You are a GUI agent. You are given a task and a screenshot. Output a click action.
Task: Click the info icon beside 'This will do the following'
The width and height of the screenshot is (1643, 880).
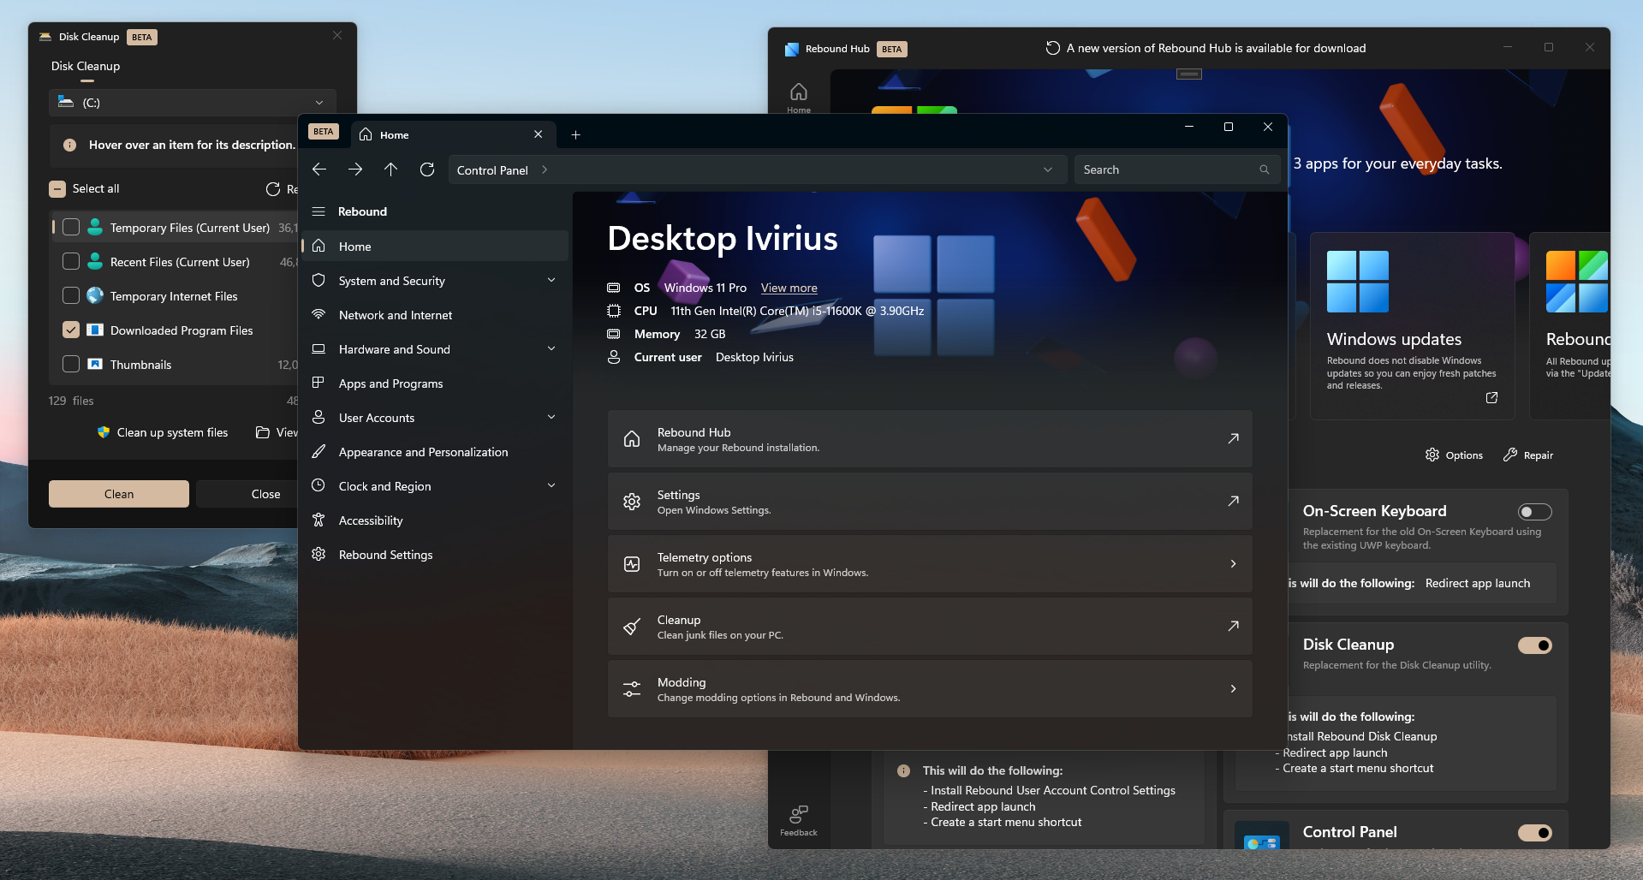tap(903, 771)
